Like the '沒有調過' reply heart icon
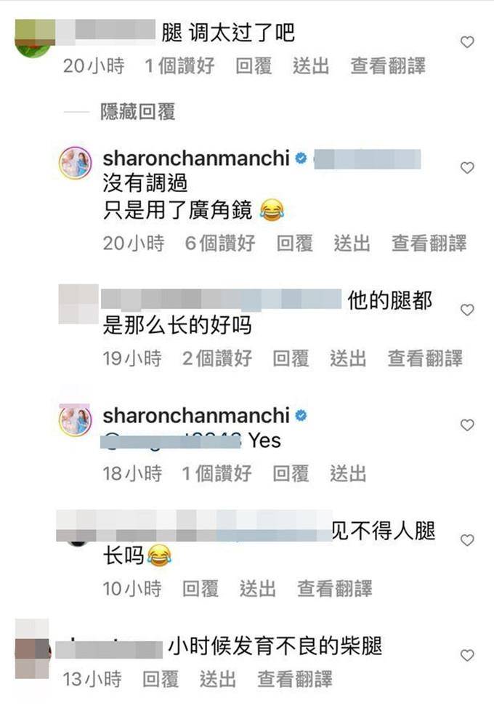Screen dimensions: 494x711 pyautogui.click(x=467, y=168)
